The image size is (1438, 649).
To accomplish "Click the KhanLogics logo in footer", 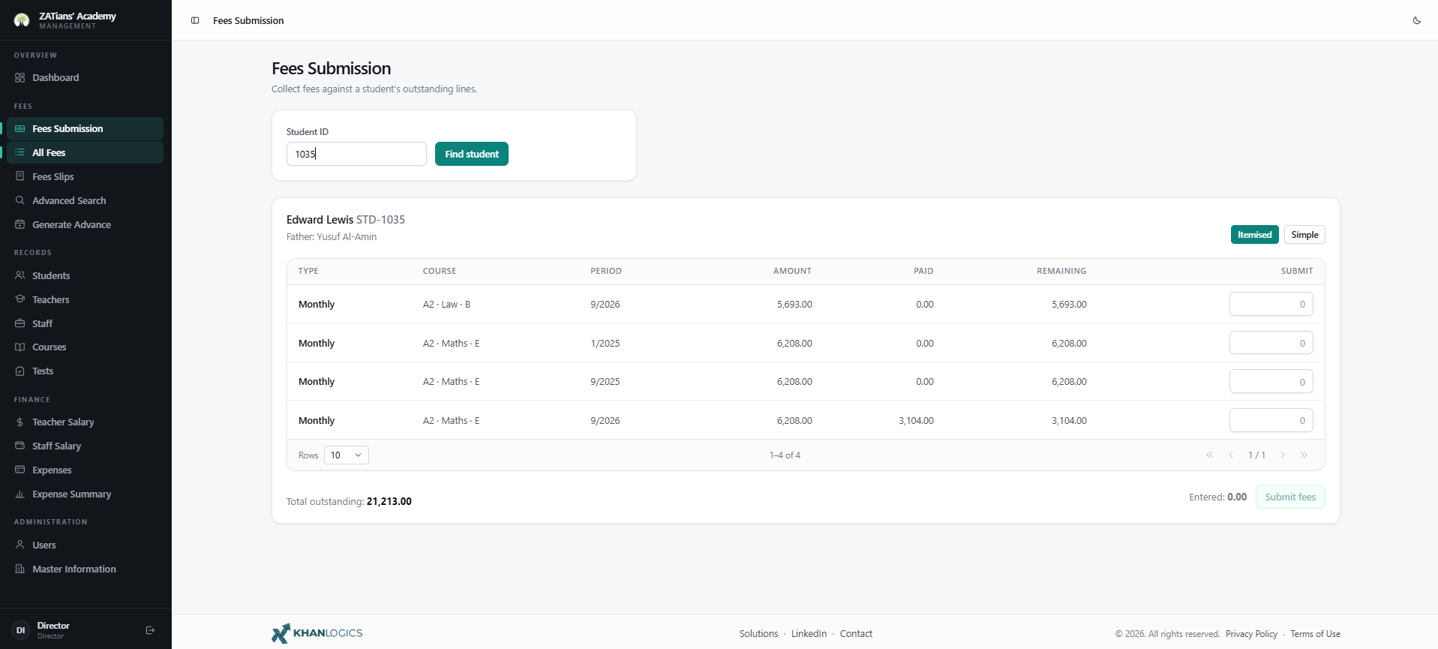I will (x=317, y=633).
